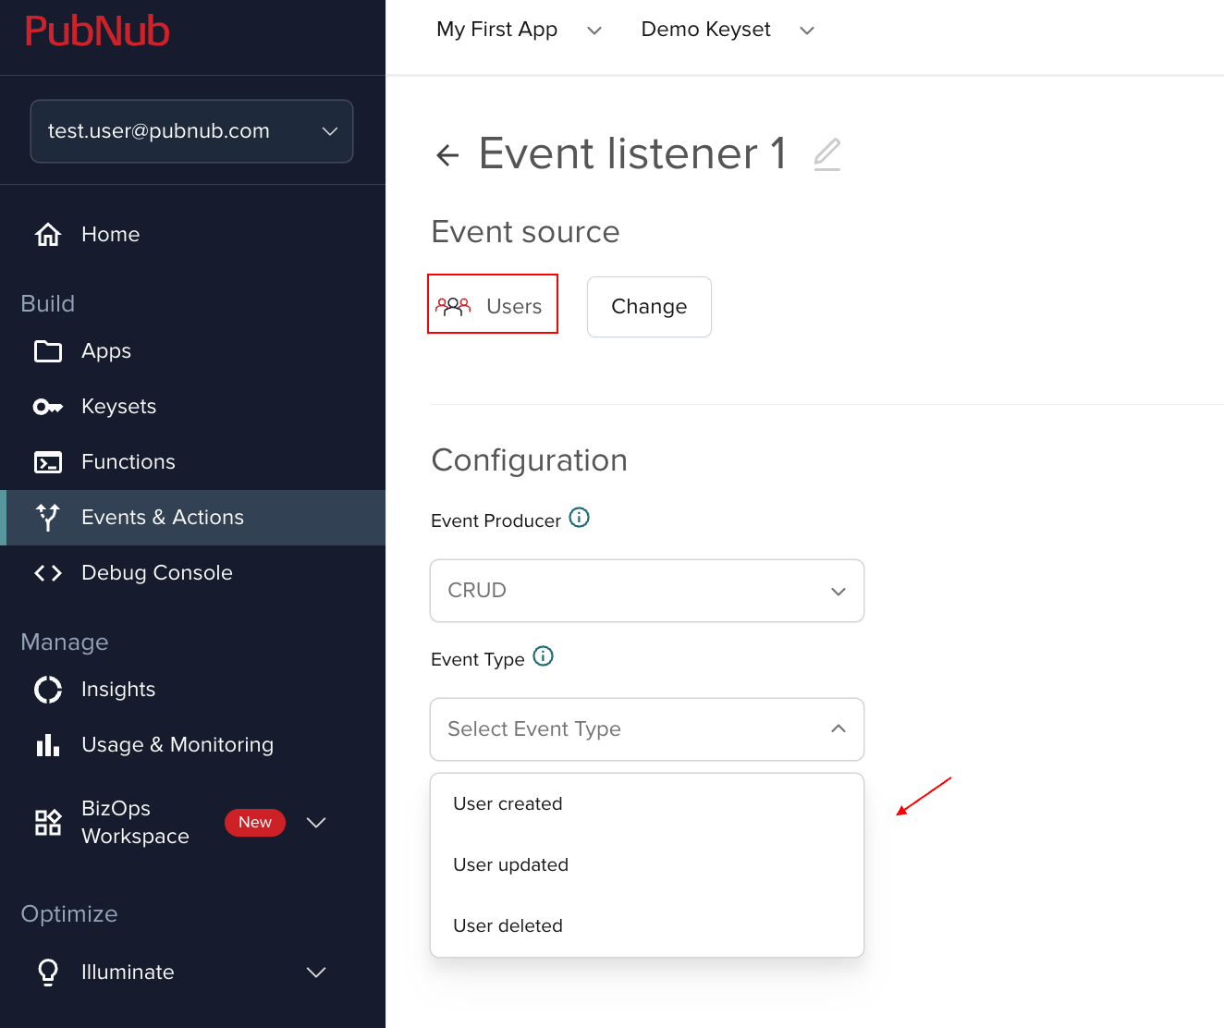Select the Apps folder icon
The width and height of the screenshot is (1224, 1028).
pos(47,350)
